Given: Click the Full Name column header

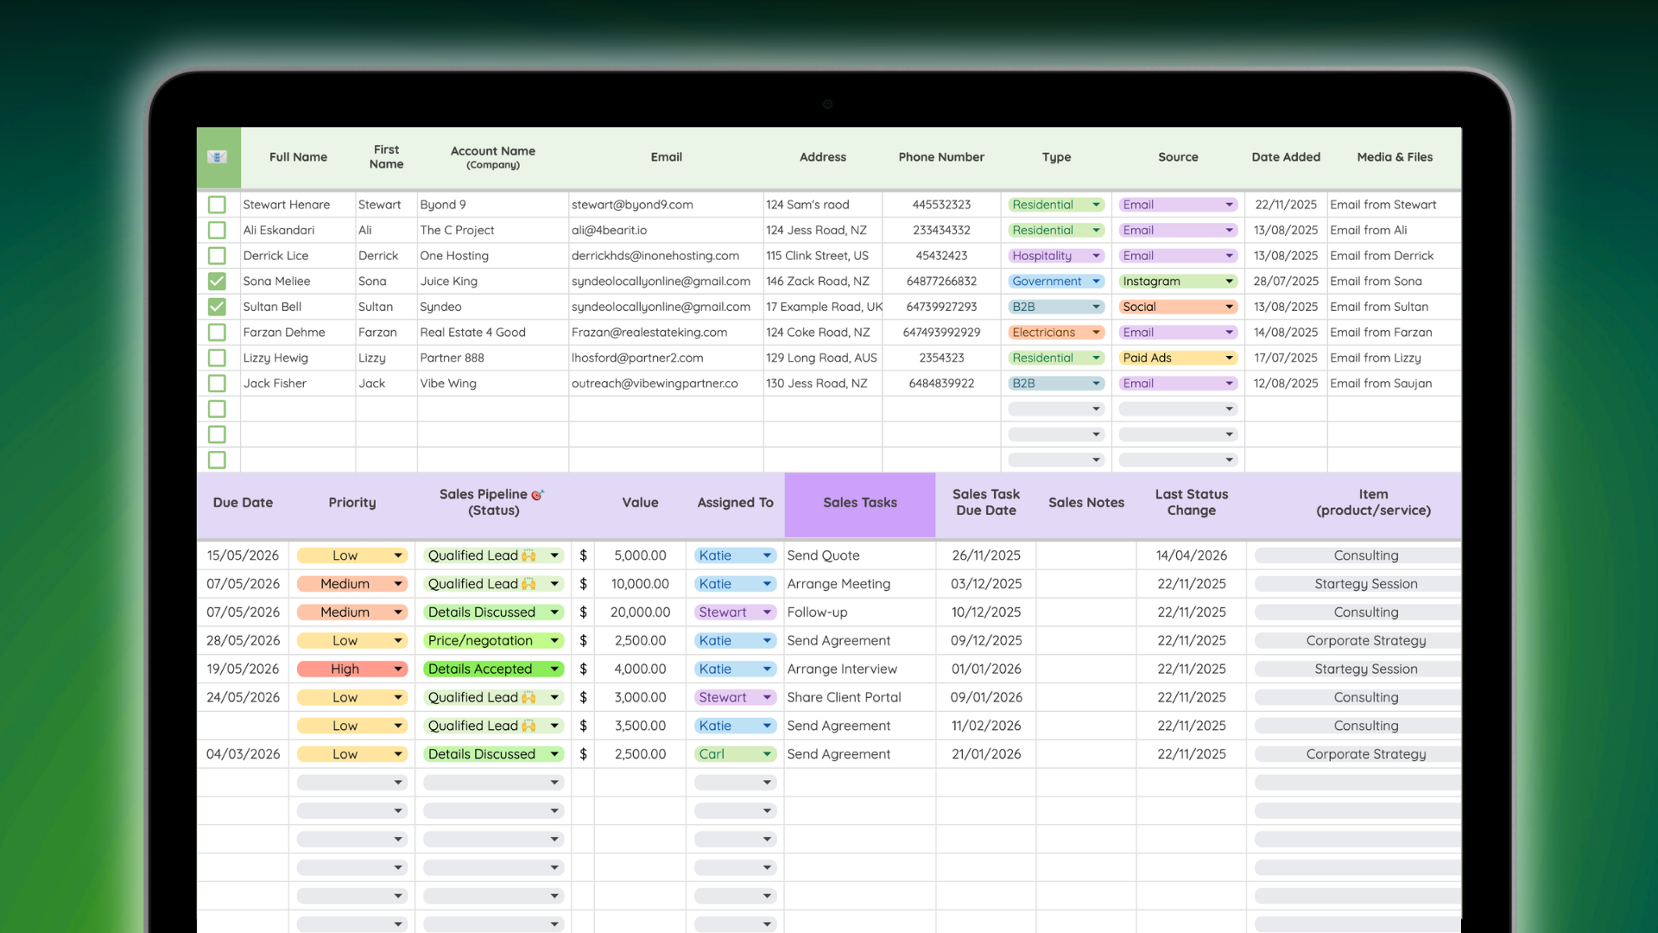Looking at the screenshot, I should point(298,157).
